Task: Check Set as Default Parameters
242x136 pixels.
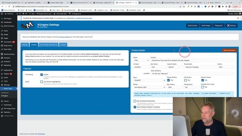Action: [x=135, y=101]
